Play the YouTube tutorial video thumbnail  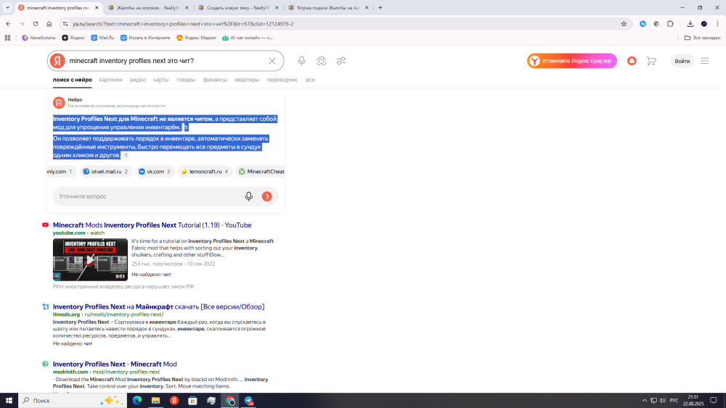(x=90, y=259)
